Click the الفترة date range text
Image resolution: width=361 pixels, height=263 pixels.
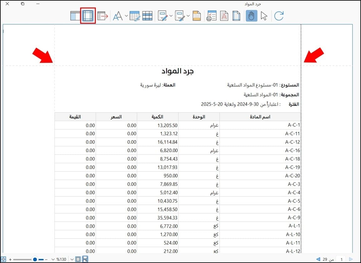pos(250,104)
